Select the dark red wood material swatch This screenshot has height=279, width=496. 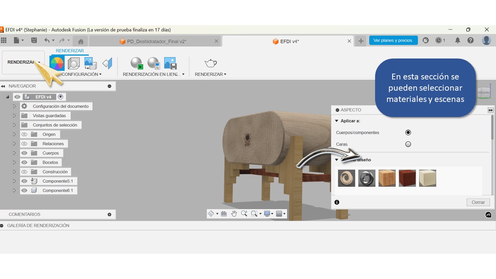point(407,178)
